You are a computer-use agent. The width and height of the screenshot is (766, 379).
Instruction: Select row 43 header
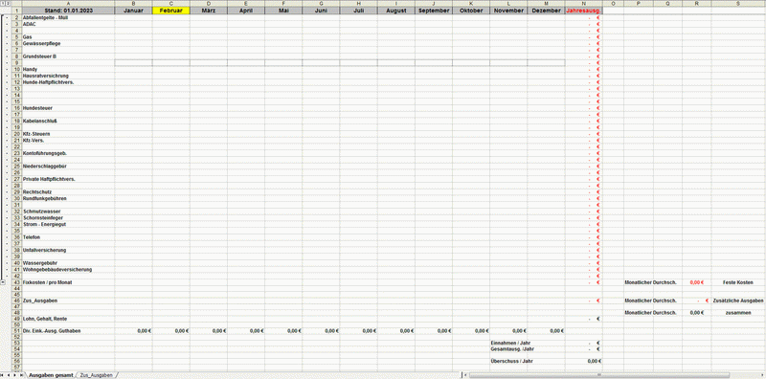pyautogui.click(x=16, y=282)
